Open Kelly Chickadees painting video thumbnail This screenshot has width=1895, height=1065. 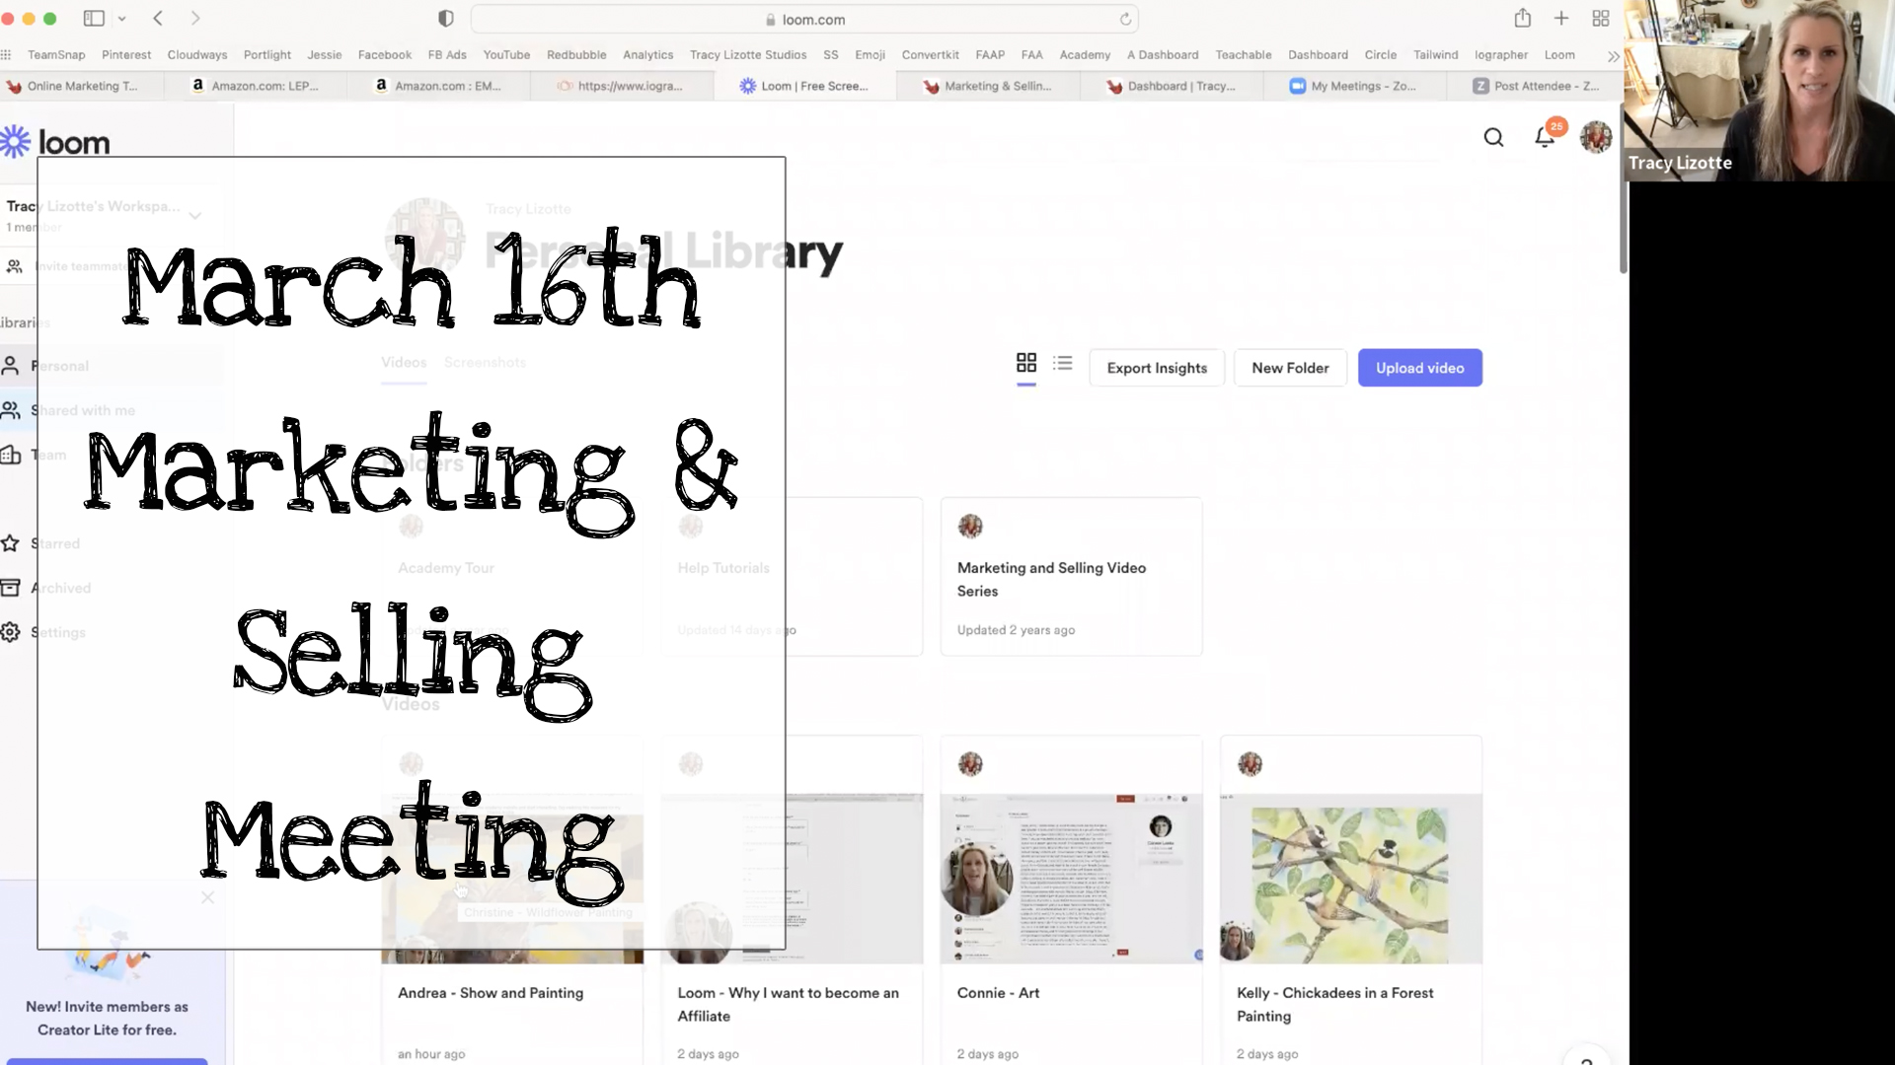(1350, 879)
